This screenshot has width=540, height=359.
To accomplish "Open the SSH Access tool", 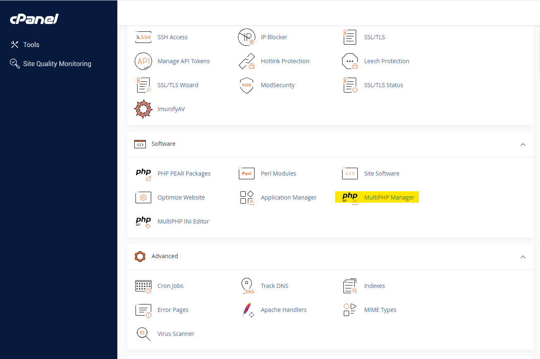I will coord(172,37).
